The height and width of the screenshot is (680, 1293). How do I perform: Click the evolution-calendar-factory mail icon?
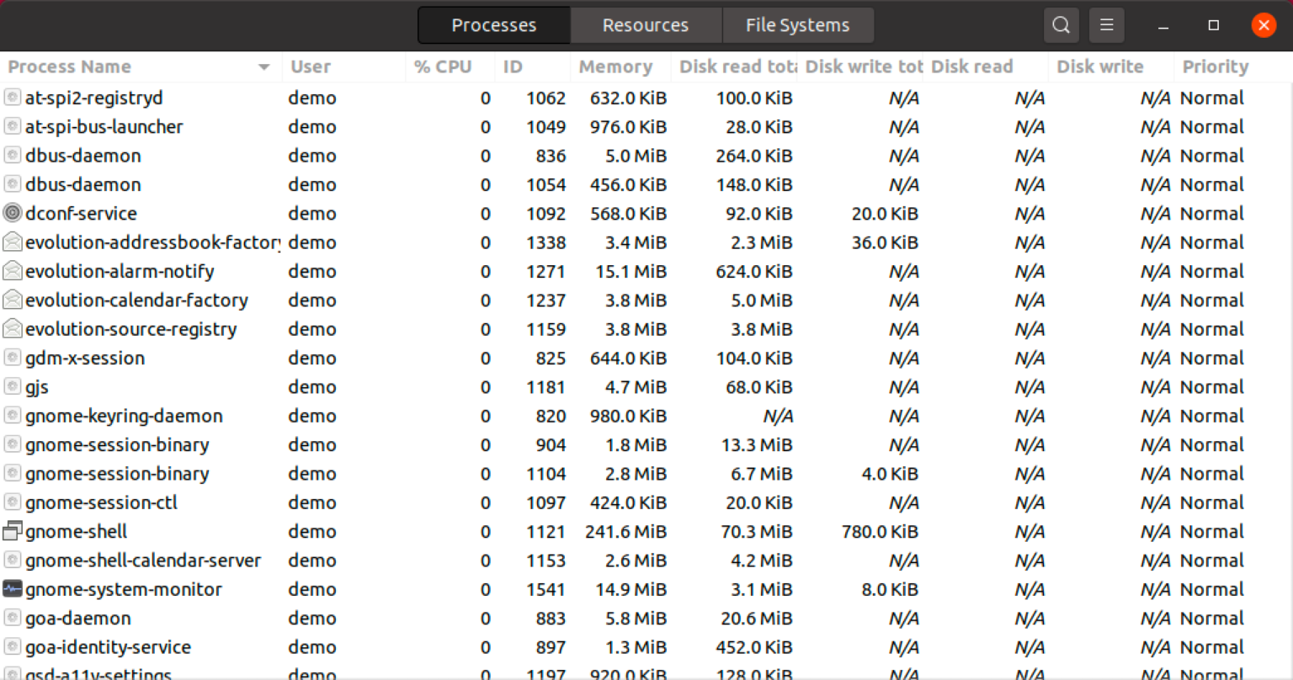pos(12,300)
